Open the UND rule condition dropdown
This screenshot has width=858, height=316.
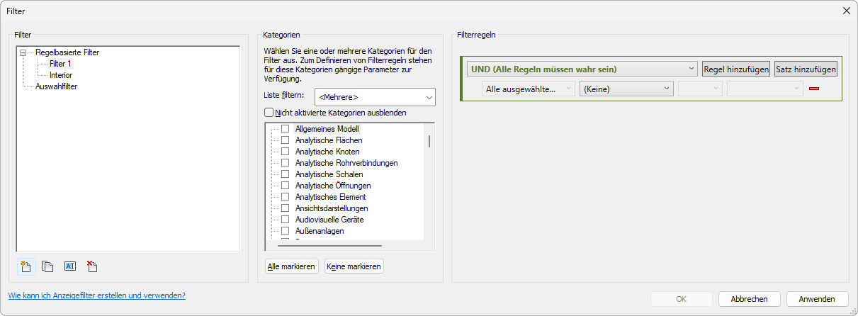tap(582, 69)
